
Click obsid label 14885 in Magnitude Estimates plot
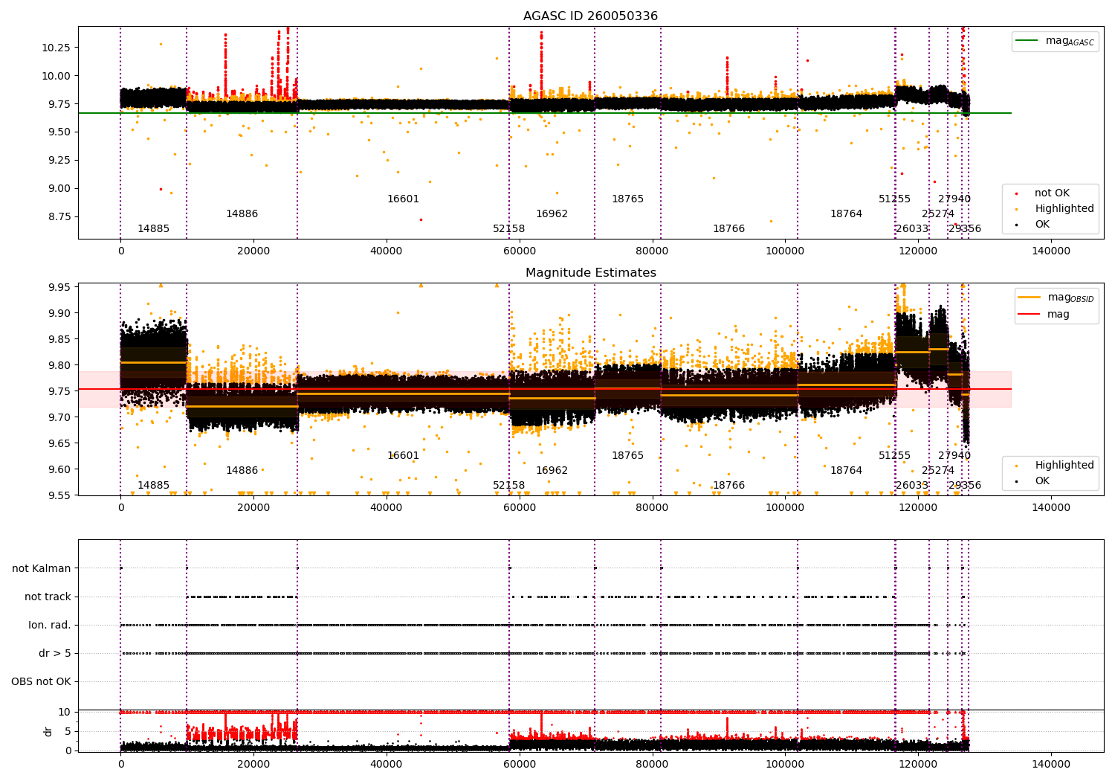154,486
